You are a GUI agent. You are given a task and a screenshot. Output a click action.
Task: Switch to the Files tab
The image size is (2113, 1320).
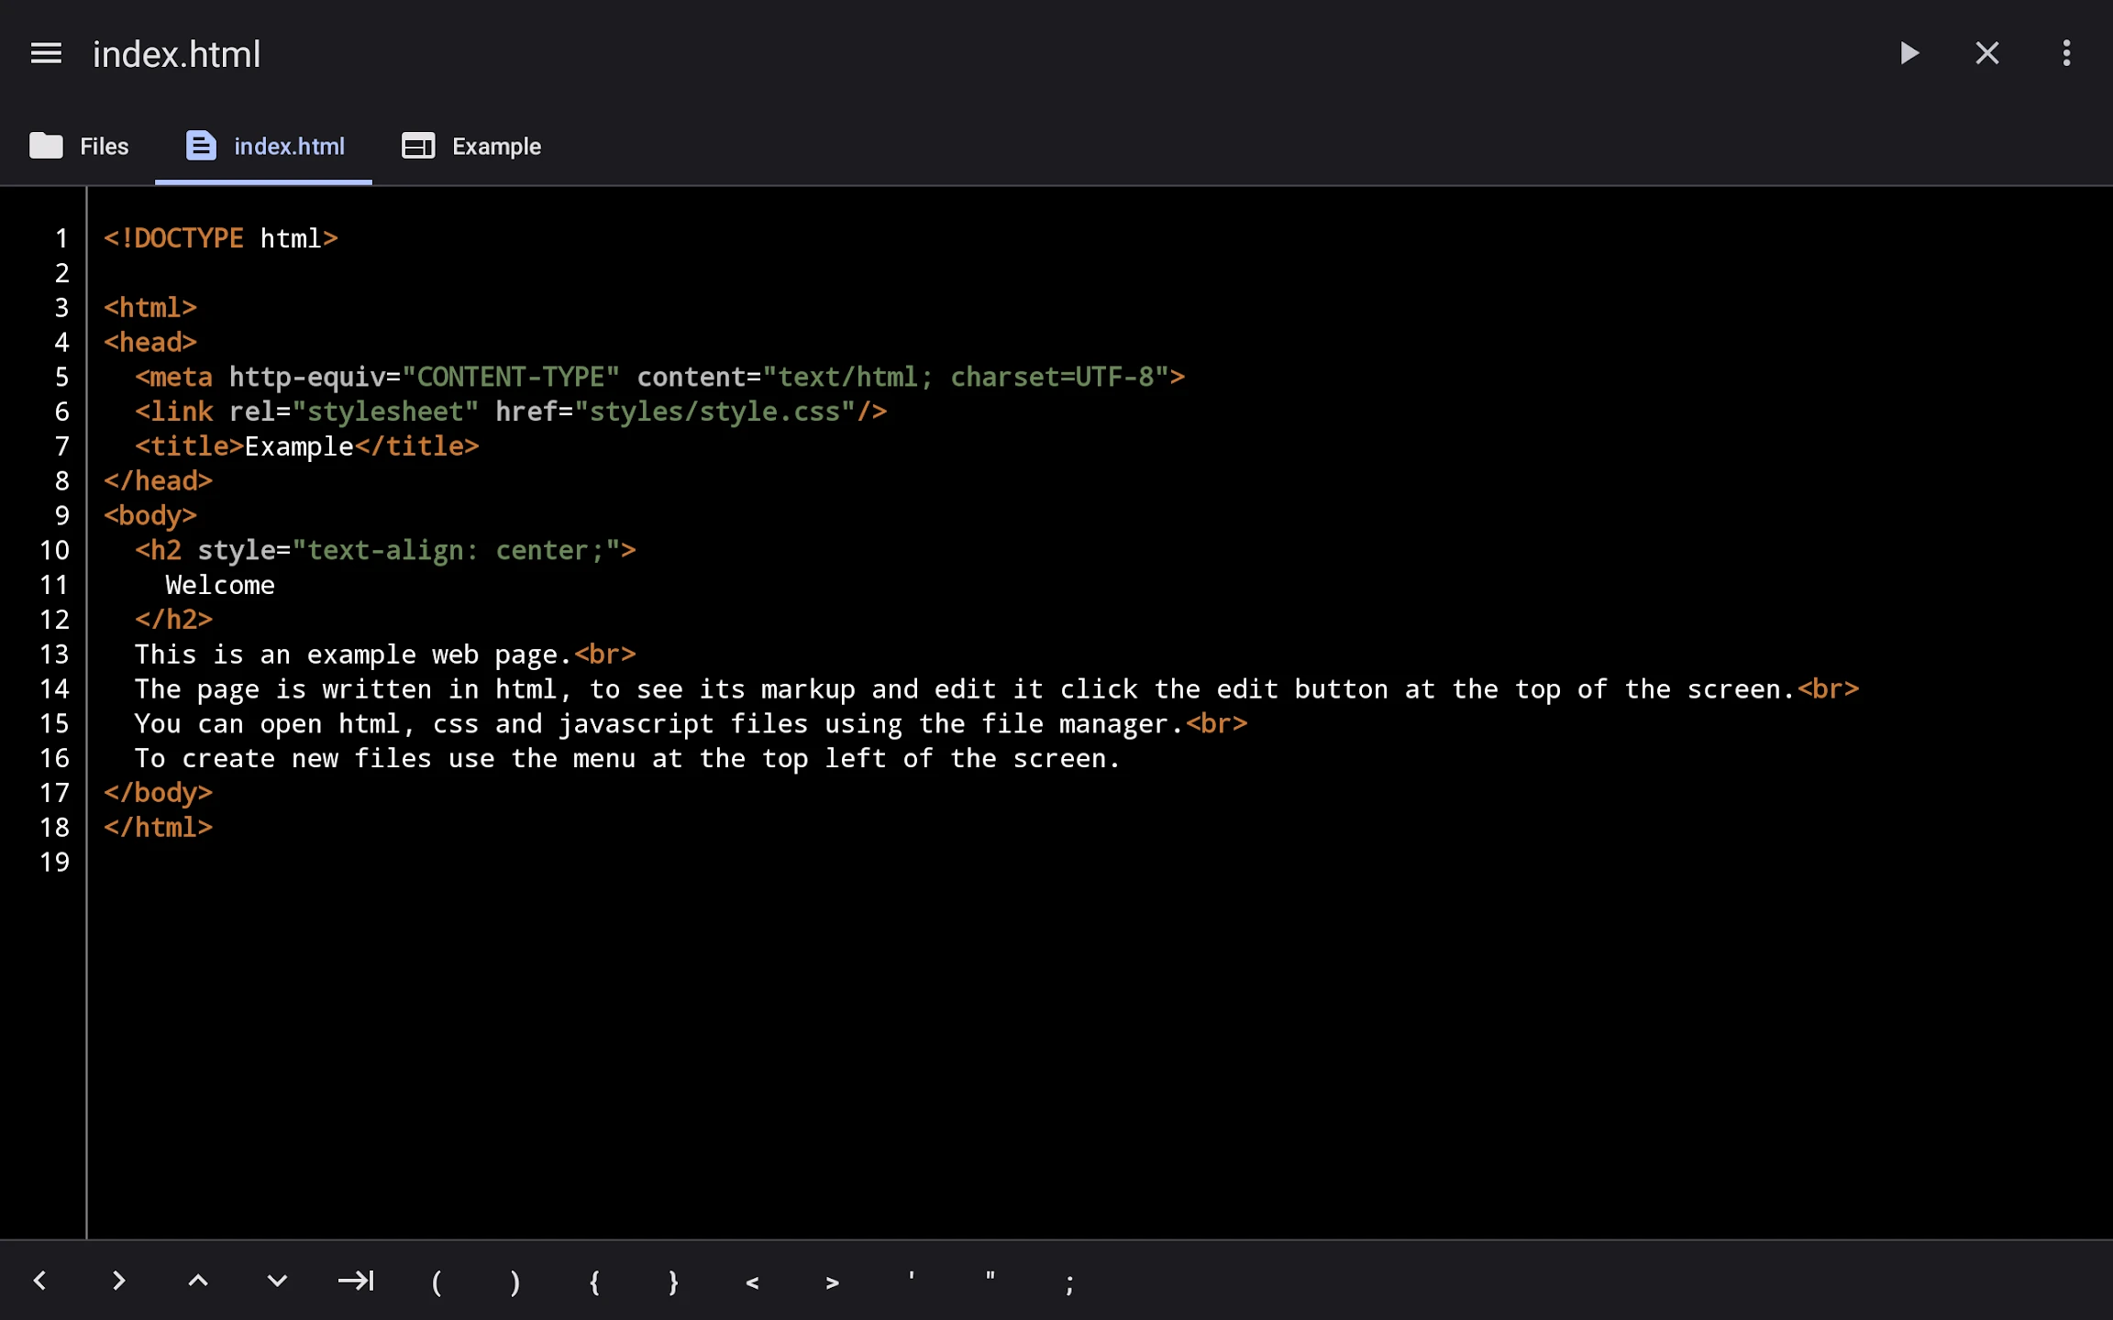79,146
